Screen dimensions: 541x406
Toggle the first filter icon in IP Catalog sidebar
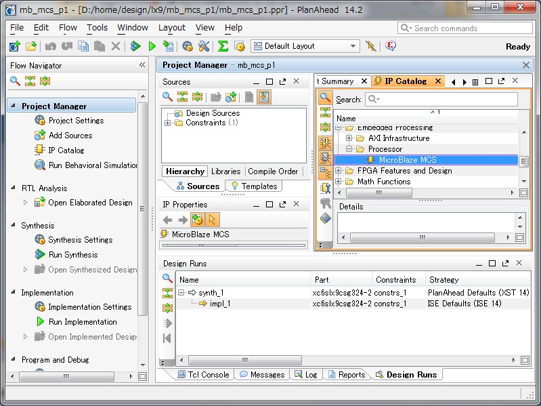point(326,142)
